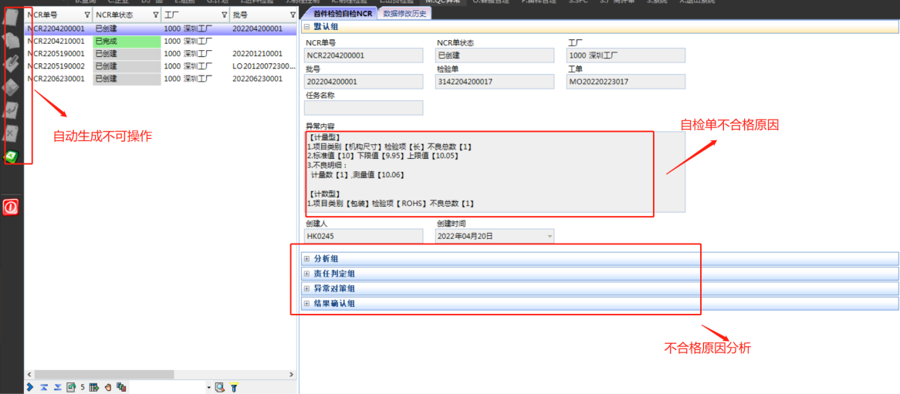
Task: Click the paperclip attachment icon in sidebar
Action: (12, 63)
